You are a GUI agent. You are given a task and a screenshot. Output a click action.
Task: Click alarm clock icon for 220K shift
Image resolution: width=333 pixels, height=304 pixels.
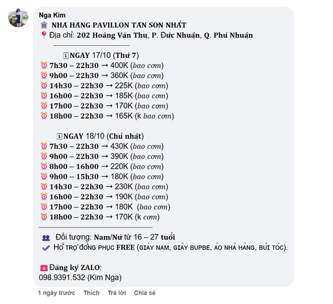[44, 166]
